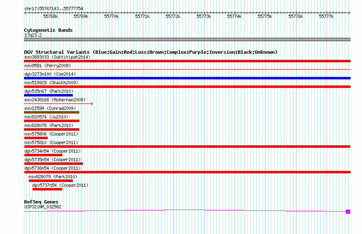The height and width of the screenshot is (234, 362).
Task: Click the DGV Structural Variants track title
Action: point(151,52)
